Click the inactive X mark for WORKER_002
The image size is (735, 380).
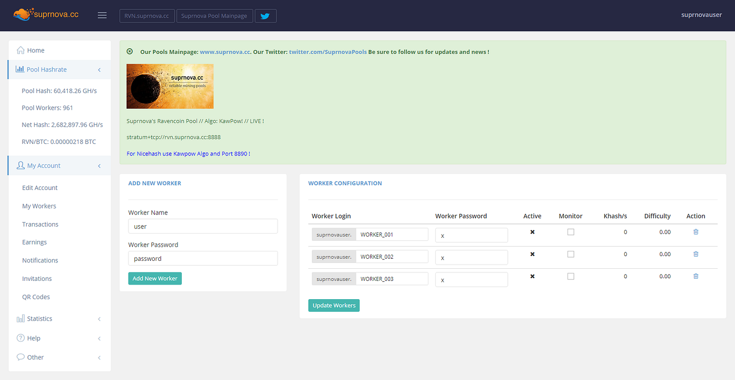click(532, 254)
